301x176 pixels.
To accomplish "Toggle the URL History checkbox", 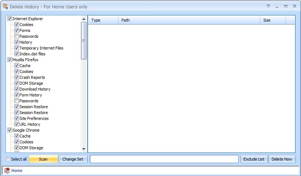I will (x=16, y=124).
